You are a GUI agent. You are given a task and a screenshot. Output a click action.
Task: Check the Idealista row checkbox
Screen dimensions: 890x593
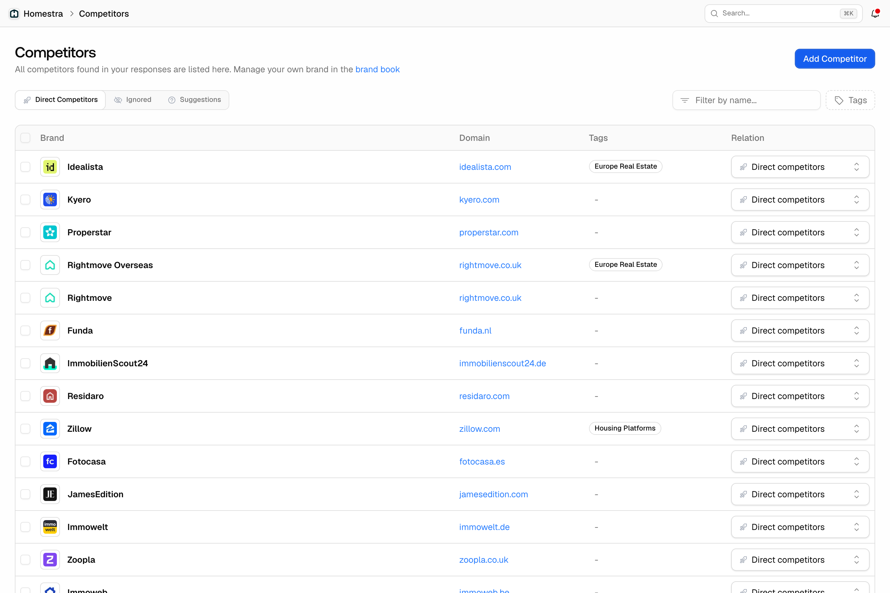pos(25,167)
